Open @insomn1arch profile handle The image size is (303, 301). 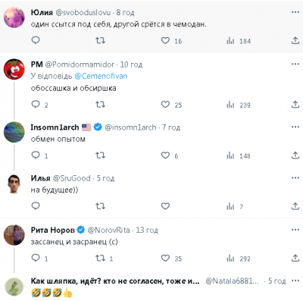(x=130, y=127)
